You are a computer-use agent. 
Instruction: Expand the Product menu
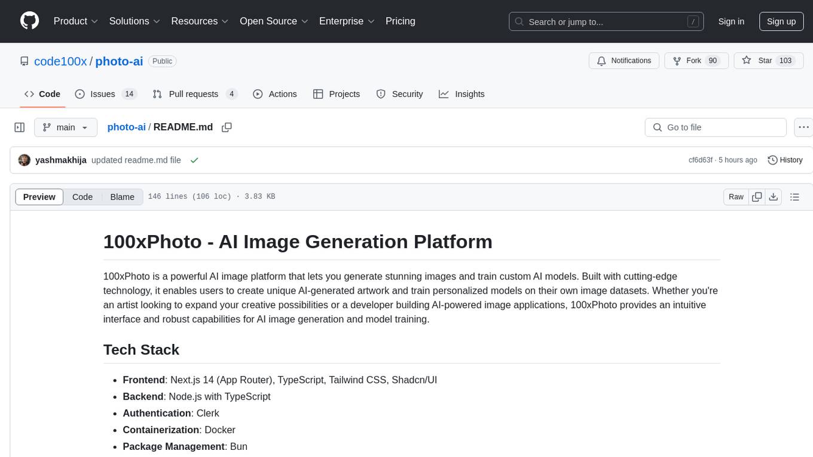(x=76, y=21)
